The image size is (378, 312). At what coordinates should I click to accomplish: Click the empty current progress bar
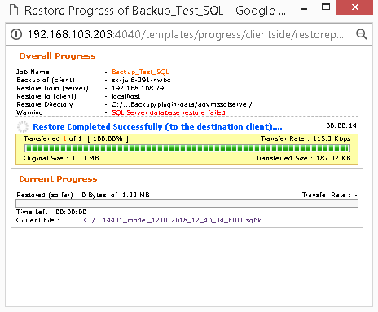187,204
